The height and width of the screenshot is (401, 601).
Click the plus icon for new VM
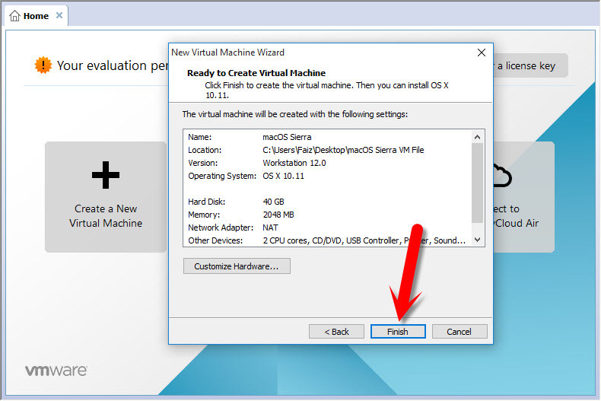point(106,175)
